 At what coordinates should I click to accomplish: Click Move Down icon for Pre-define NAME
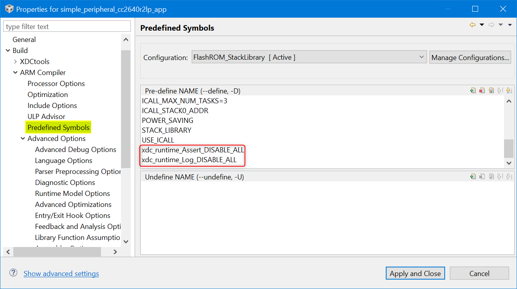509,91
